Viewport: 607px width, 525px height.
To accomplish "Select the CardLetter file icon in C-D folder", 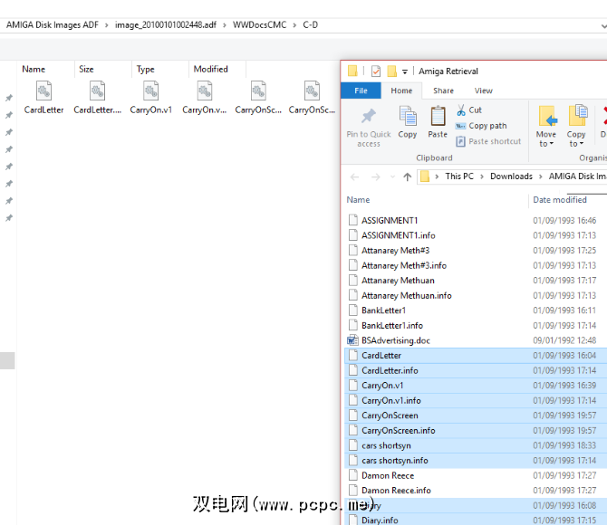I will pos(43,91).
